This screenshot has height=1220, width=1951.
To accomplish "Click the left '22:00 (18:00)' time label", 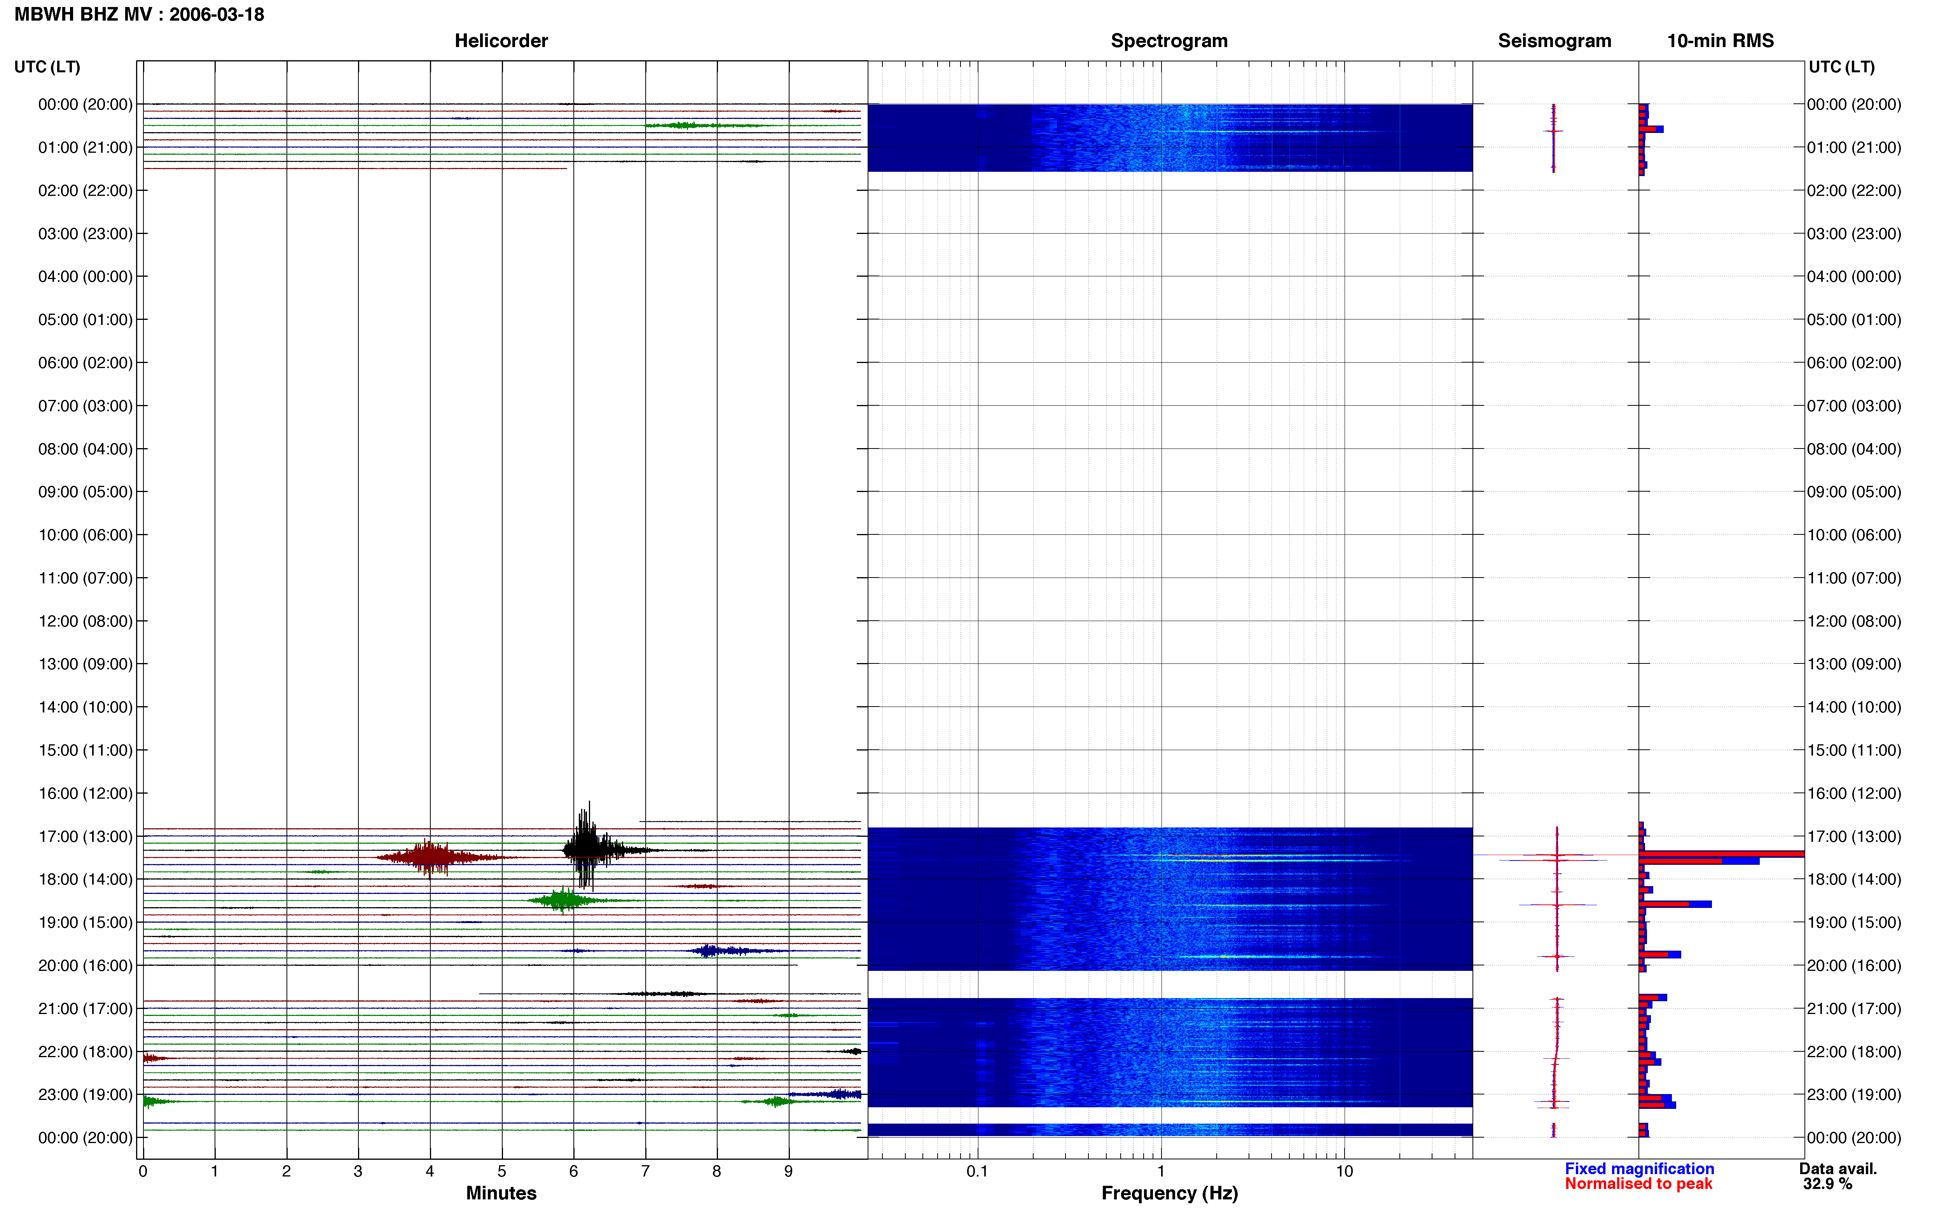I will 86,1052.
